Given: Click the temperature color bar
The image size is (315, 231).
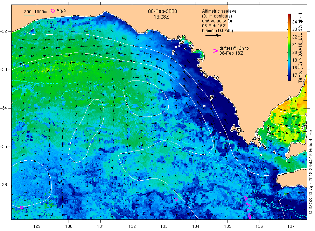Looking at the screenshot, I should (289, 47).
